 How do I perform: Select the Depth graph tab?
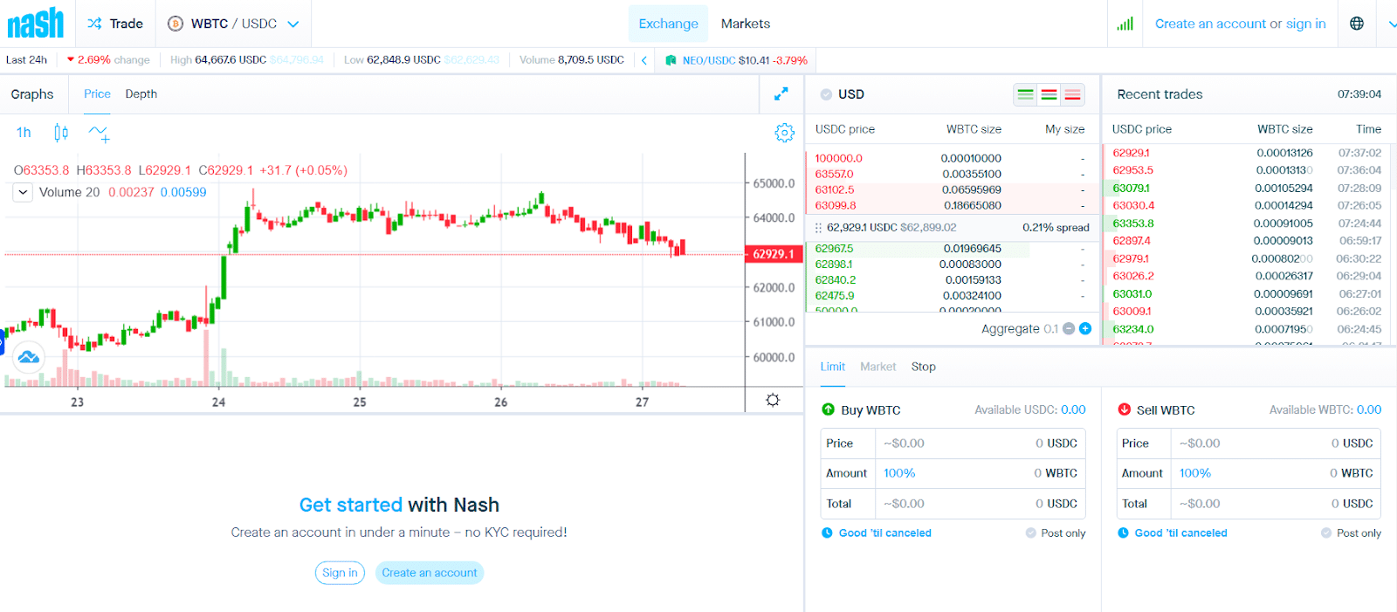coord(141,93)
